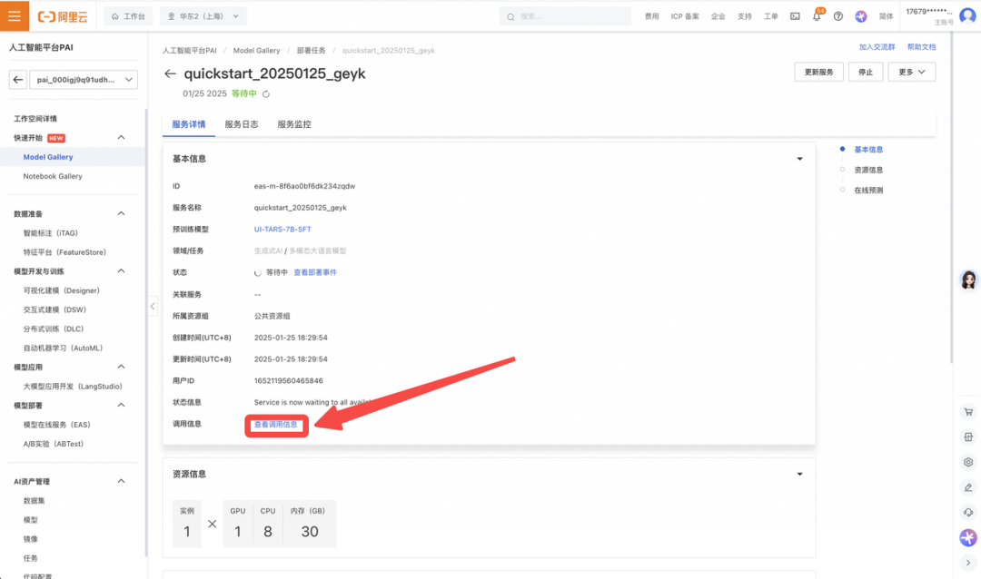The width and height of the screenshot is (981, 579).
Task: Click the feedback pencil icon on right edge
Action: point(968,487)
